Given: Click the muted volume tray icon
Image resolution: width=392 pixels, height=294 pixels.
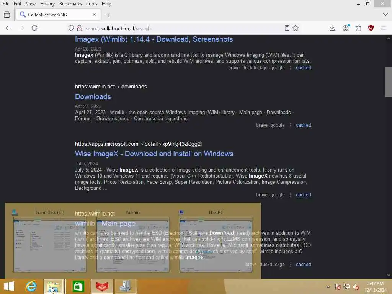Looking at the screenshot, I should click(356, 286).
